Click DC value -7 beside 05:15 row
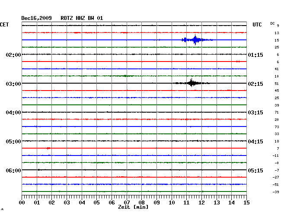This screenshot has height=214, width=281. (277, 170)
